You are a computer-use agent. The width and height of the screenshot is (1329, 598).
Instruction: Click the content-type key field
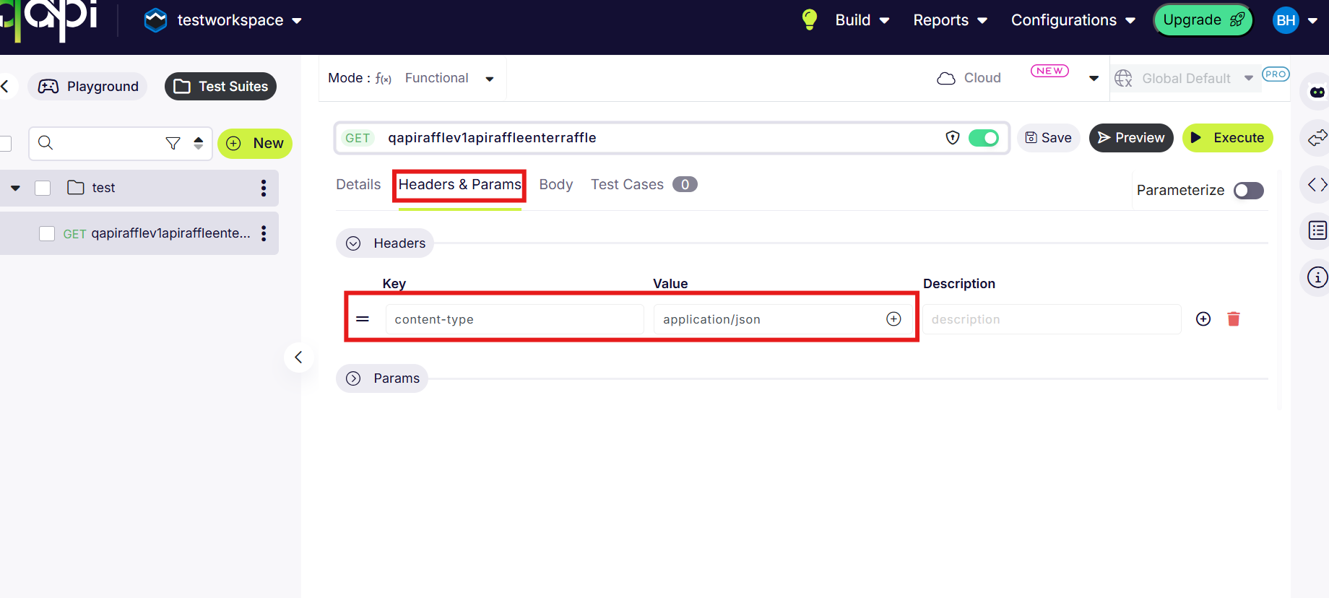tap(514, 319)
